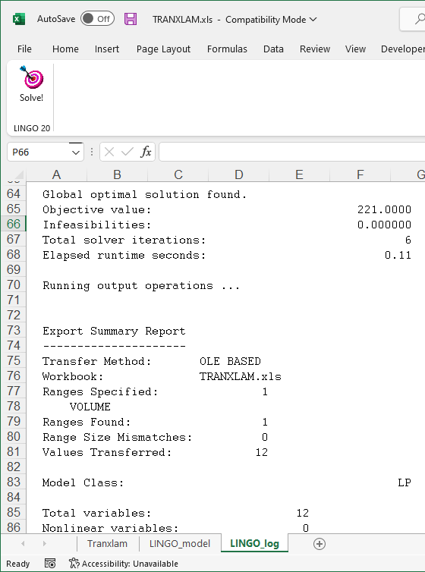The image size is (425, 572).
Task: Switch to the LINGO_model sheet tab
Action: [180, 543]
